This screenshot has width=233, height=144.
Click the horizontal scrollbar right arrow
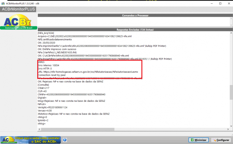click(228, 129)
